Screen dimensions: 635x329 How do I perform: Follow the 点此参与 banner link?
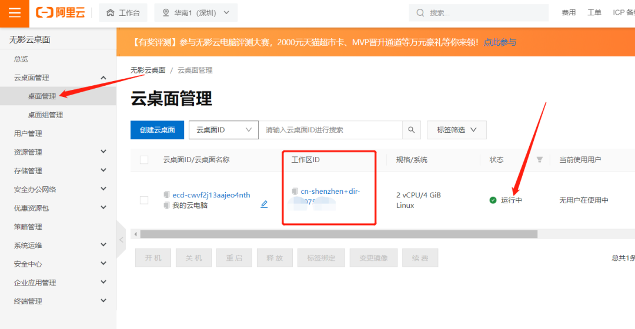point(500,42)
